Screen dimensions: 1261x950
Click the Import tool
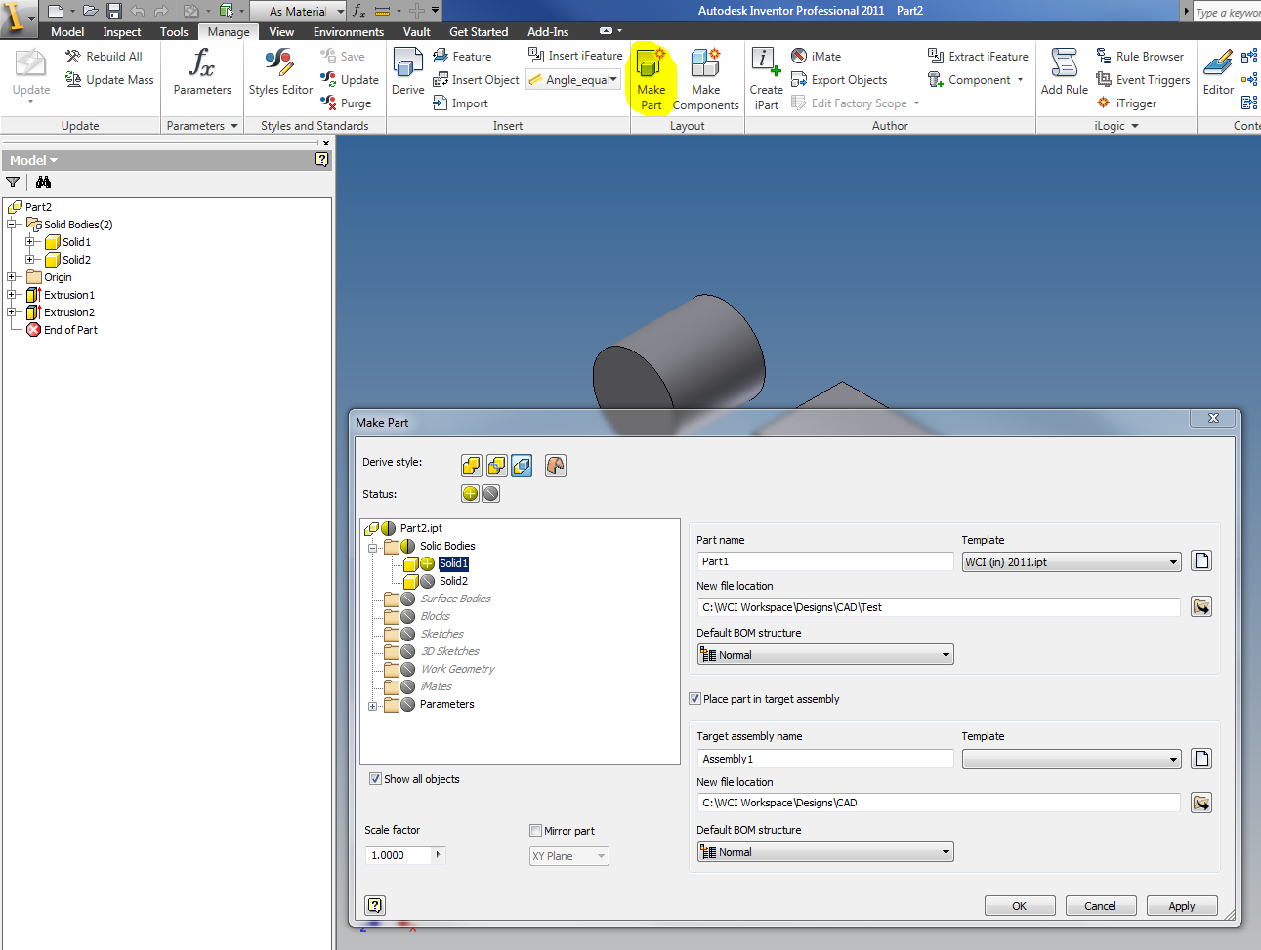(x=460, y=103)
